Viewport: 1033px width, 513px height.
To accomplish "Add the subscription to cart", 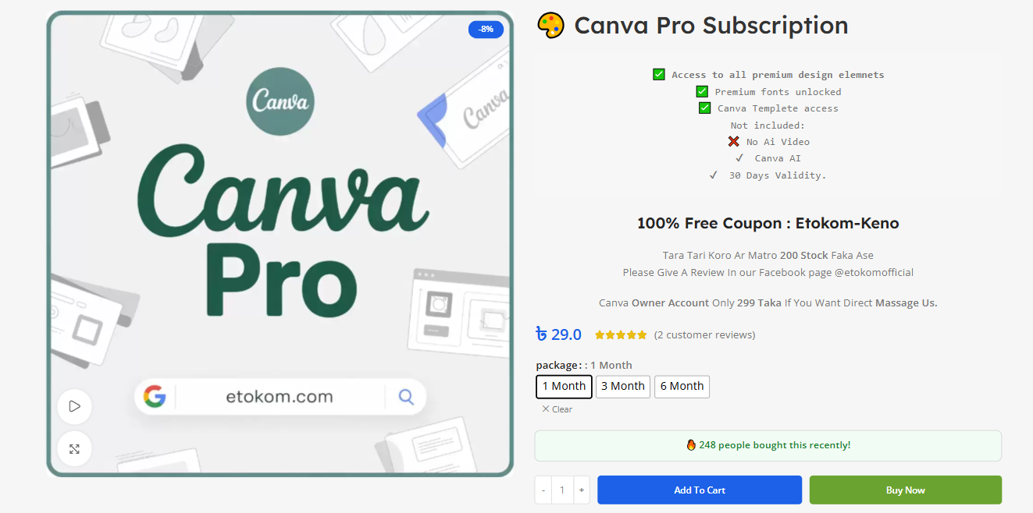I will coord(700,490).
